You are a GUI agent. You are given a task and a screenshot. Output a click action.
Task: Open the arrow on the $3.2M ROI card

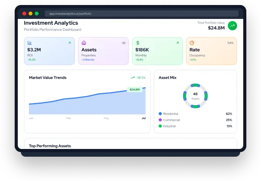coord(69,43)
